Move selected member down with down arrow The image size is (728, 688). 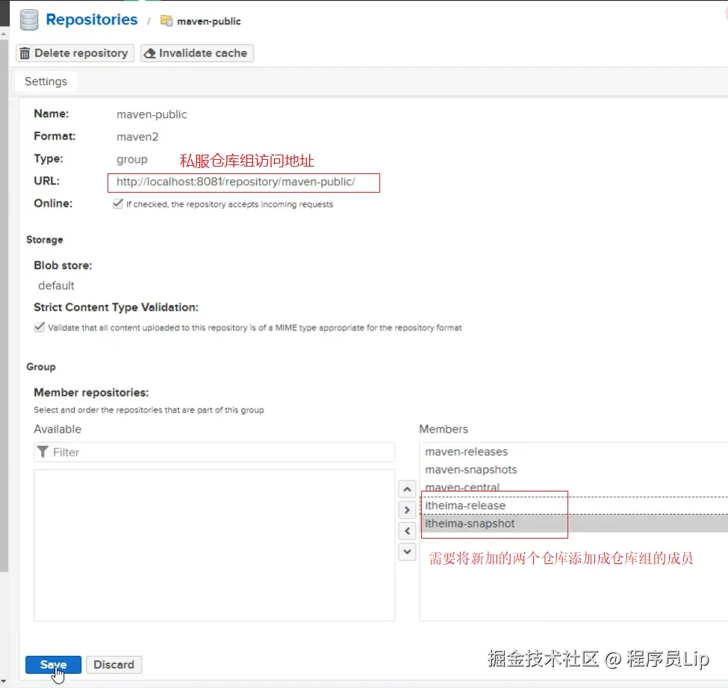click(407, 552)
